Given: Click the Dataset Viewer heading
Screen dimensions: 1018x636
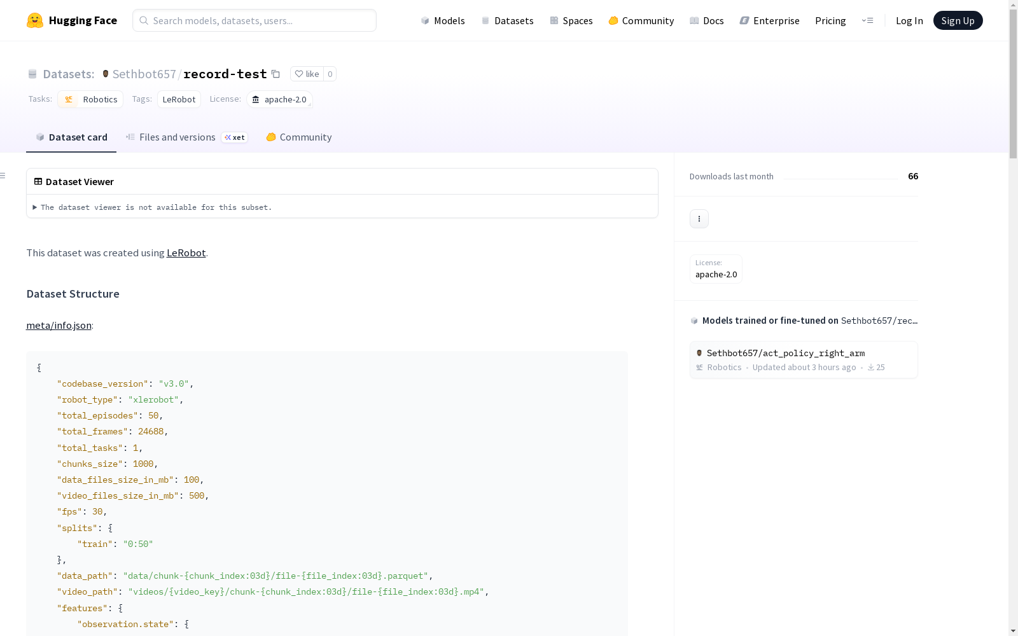Looking at the screenshot, I should pos(80,182).
